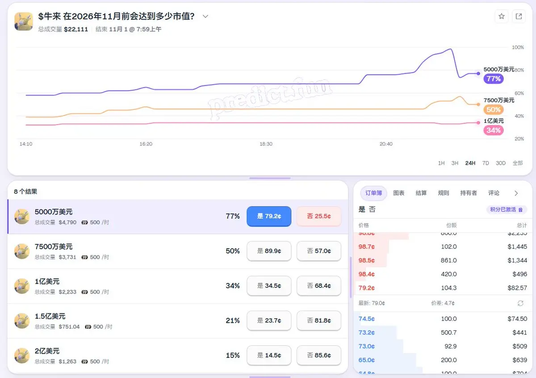Open the 图表 tab
Viewport: 536px width, 378px height.
pyautogui.click(x=399, y=193)
